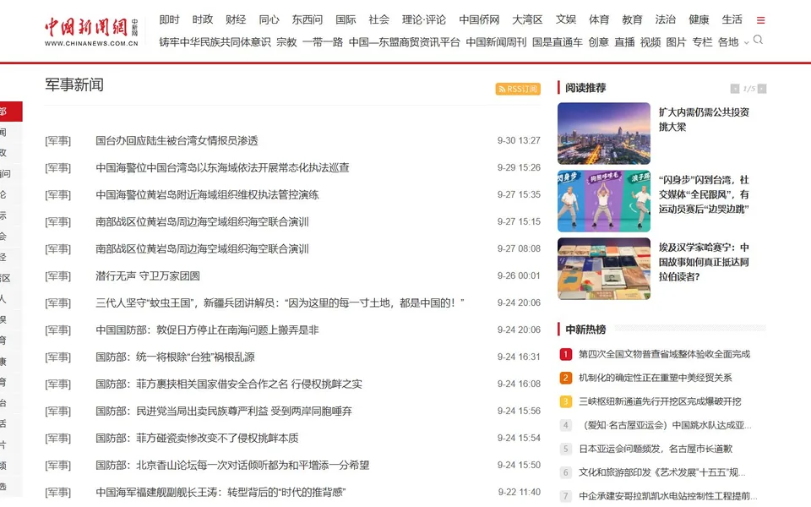Viewport: 811px width, 507px height.
Task: Open hot list item 3 三峡枢纽新通道
Action: (660, 401)
